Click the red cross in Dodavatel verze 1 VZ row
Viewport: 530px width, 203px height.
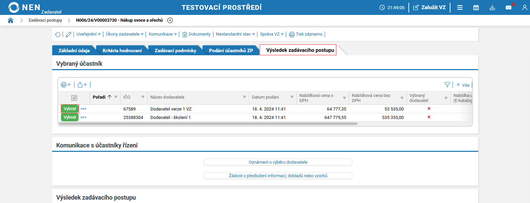[429, 108]
